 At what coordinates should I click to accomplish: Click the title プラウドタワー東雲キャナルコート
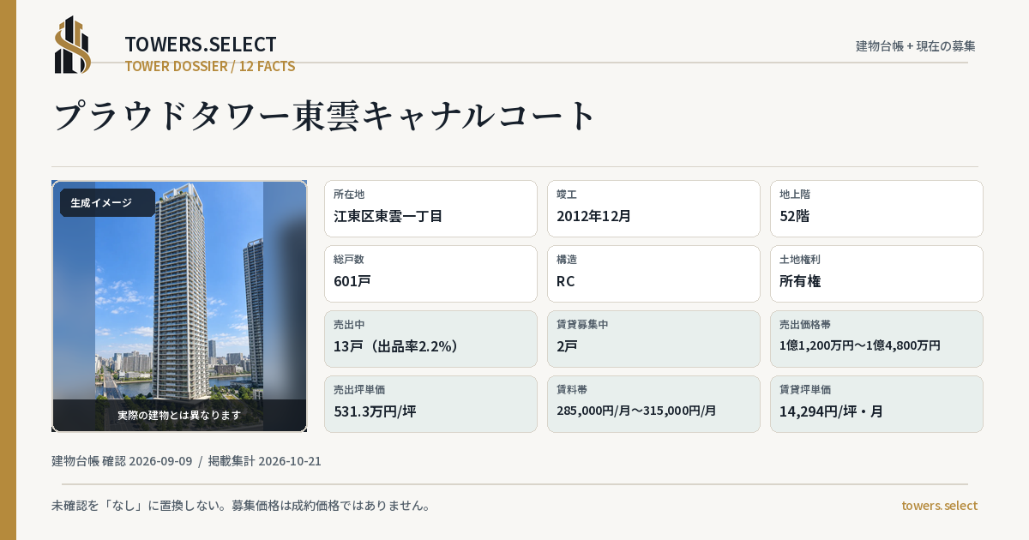point(325,116)
